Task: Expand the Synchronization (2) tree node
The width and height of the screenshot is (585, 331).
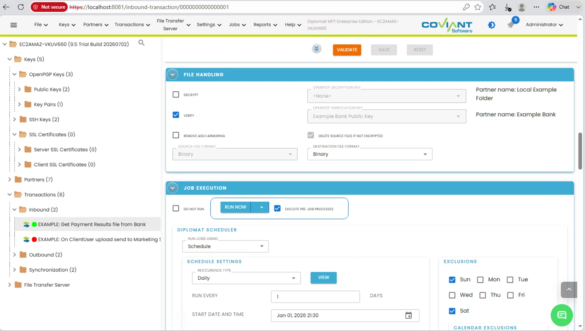Action: click(14, 270)
